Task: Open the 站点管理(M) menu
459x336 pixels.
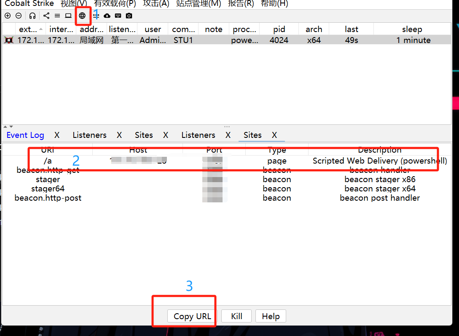Action: pos(199,3)
